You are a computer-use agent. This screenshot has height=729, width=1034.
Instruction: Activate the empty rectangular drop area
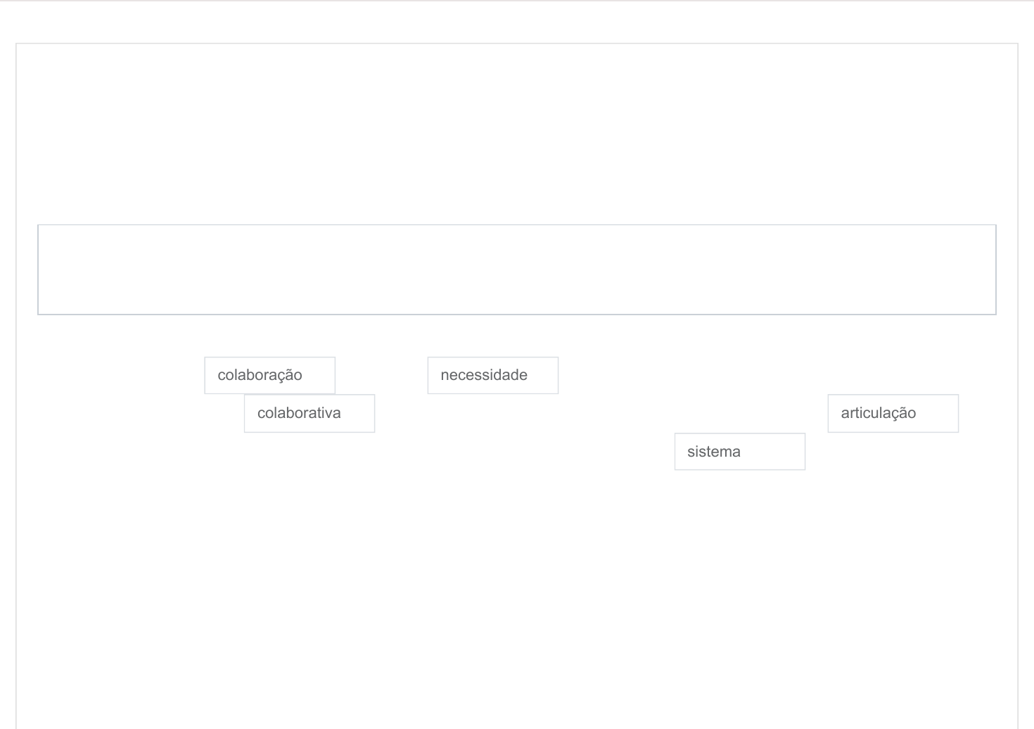(516, 270)
